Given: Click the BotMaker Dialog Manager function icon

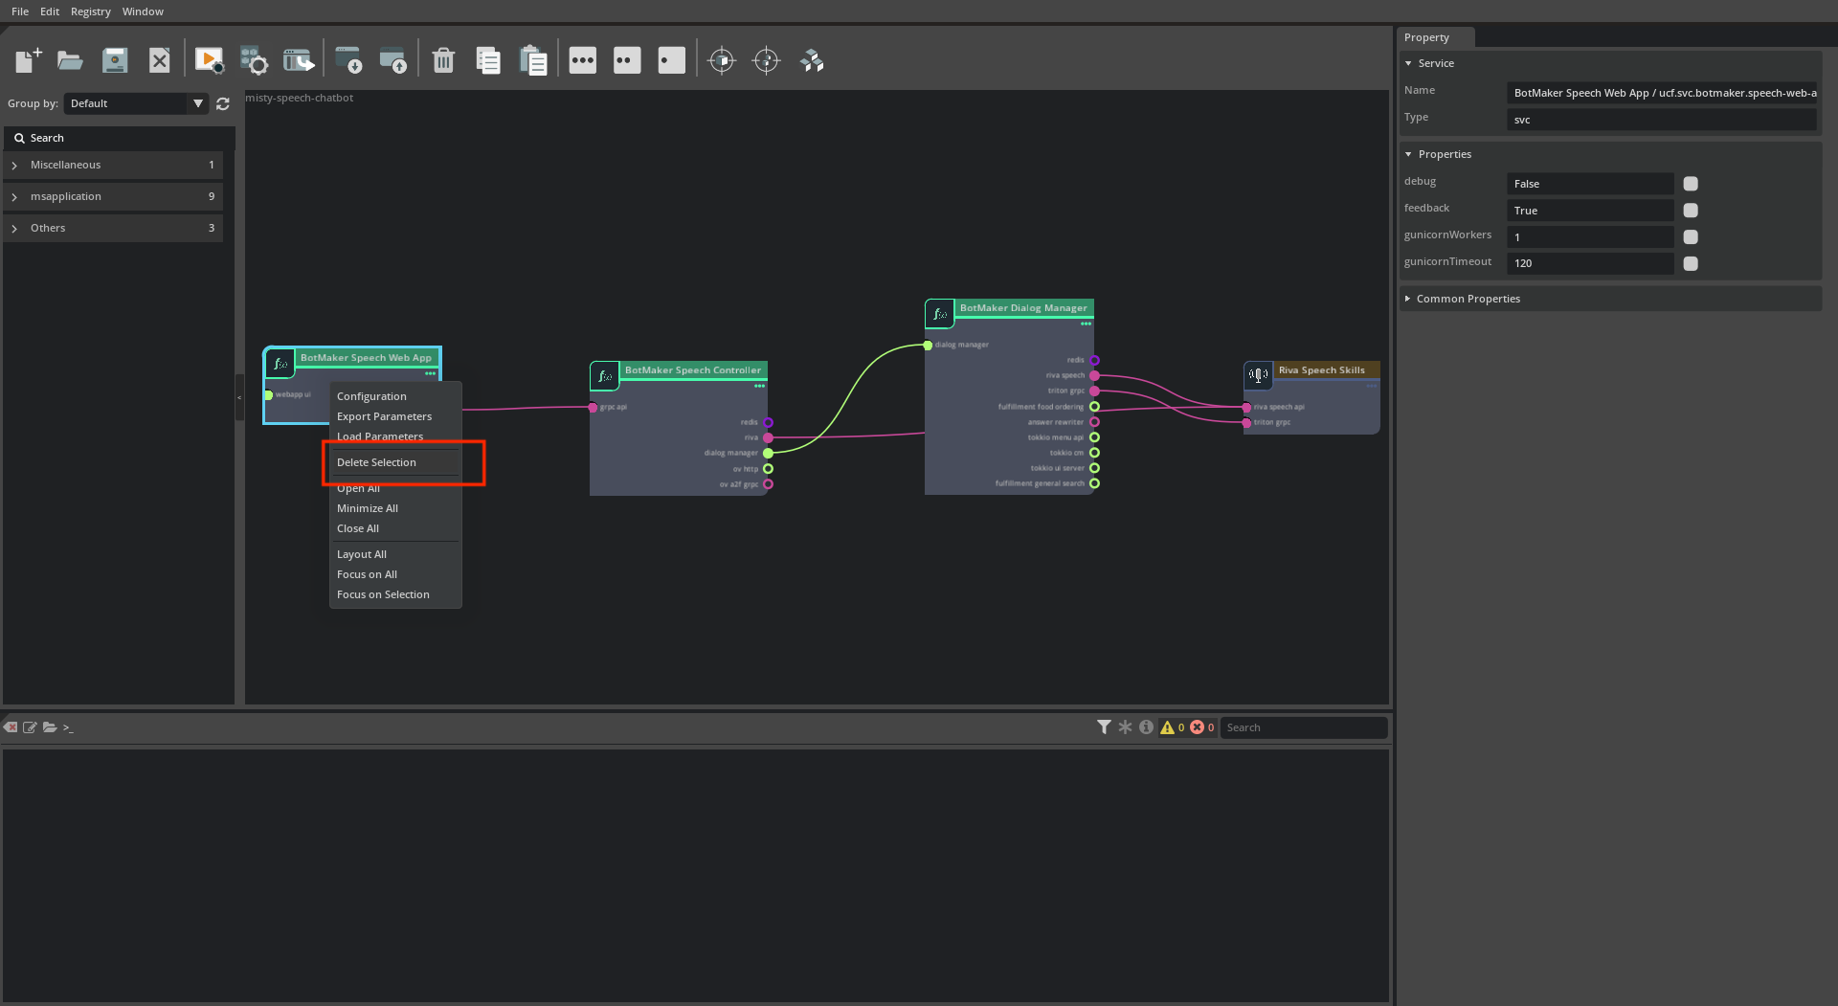Looking at the screenshot, I should 939,313.
